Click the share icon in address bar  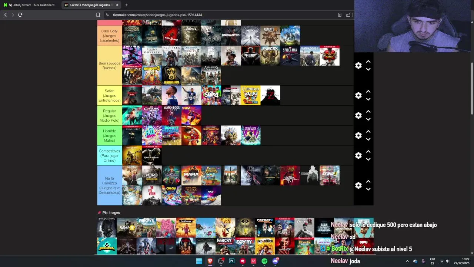point(348,15)
